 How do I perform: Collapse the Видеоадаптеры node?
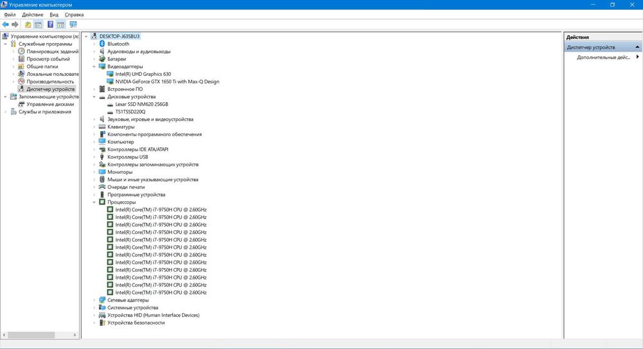click(x=94, y=66)
